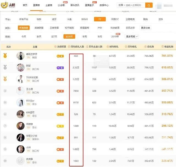
Task: Click the weight 6 badge in rank 1 row
Action: click(x=60, y=56)
